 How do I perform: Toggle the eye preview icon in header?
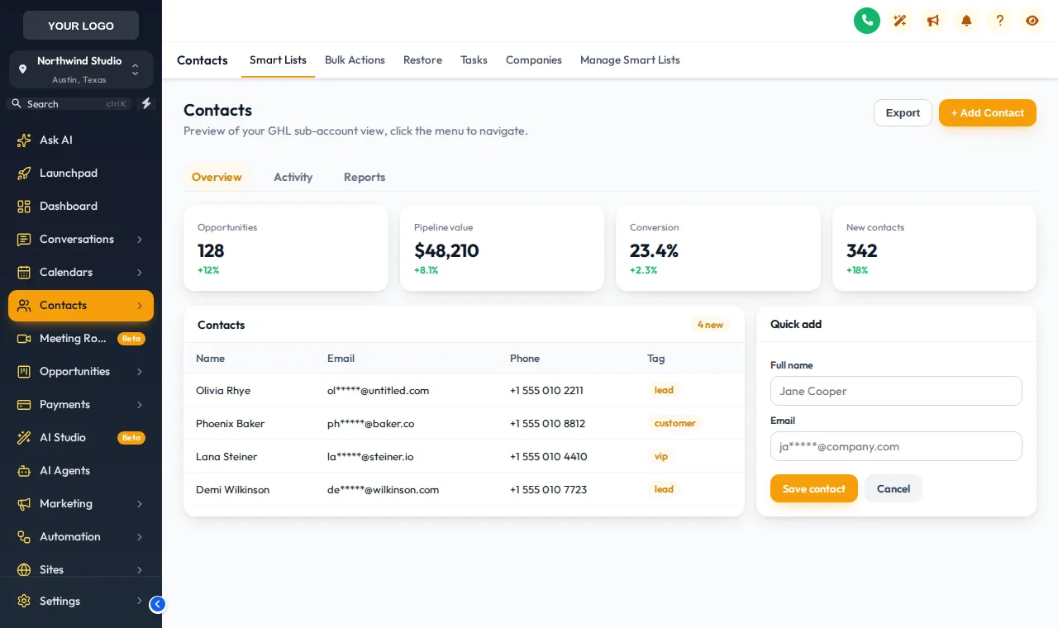(1032, 21)
